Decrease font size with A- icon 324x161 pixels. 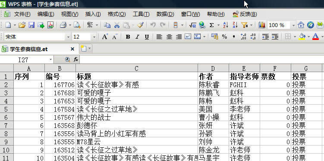tap(115, 37)
